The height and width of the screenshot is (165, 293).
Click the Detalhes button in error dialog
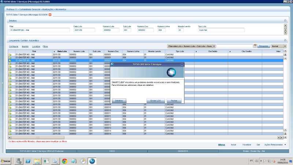click(x=119, y=100)
